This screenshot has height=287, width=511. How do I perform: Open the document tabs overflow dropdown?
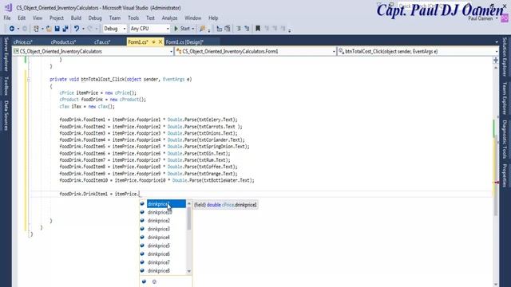[x=497, y=42]
